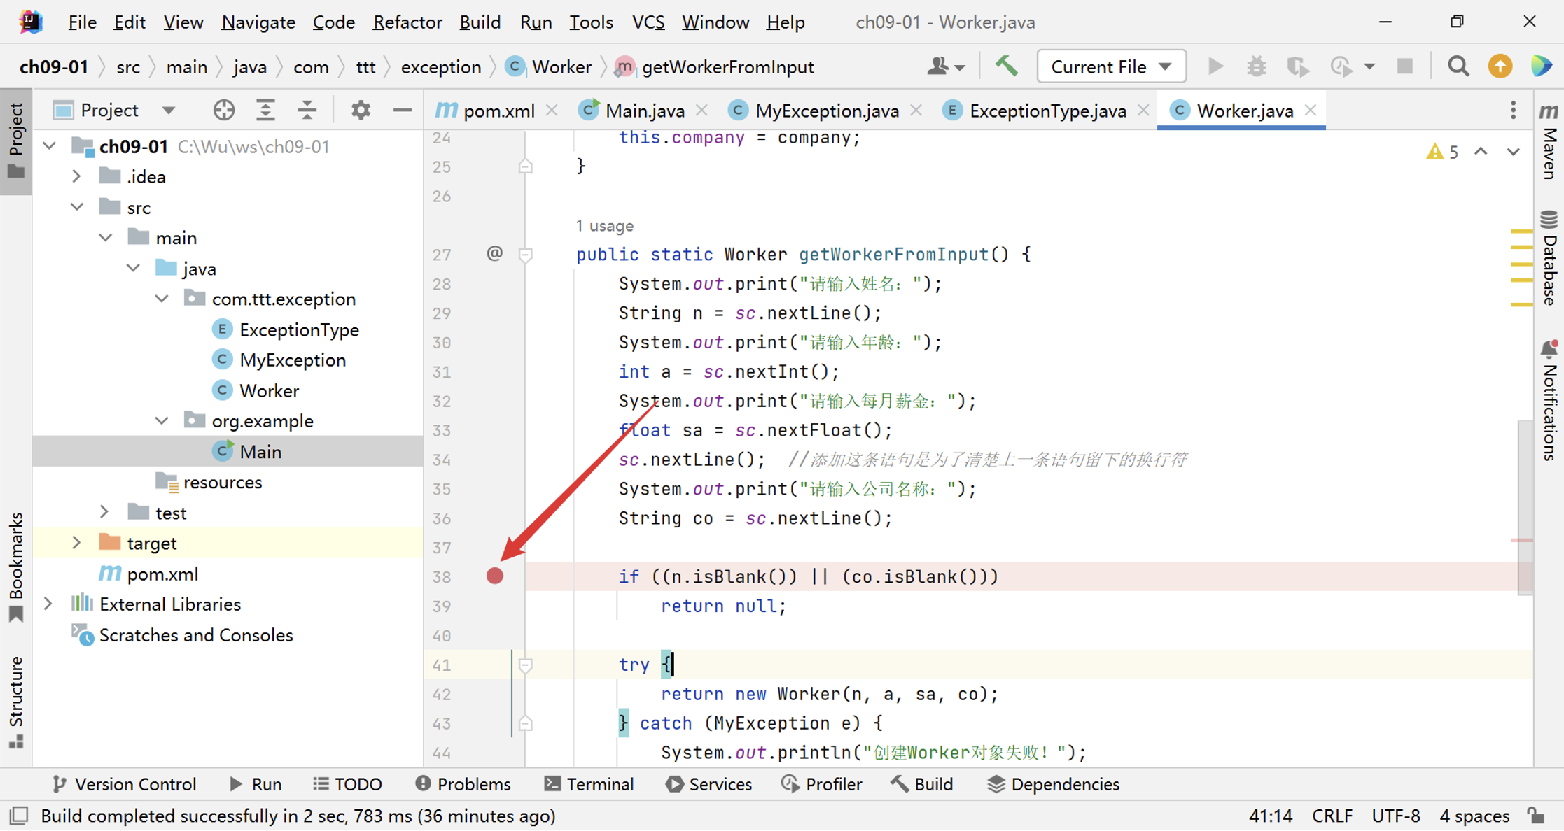Collapse the com.ttt.exception package
The height and width of the screenshot is (831, 1564).
point(162,299)
